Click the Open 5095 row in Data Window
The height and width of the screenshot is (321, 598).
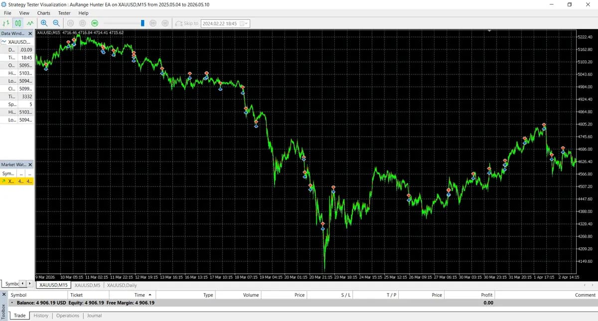17,65
